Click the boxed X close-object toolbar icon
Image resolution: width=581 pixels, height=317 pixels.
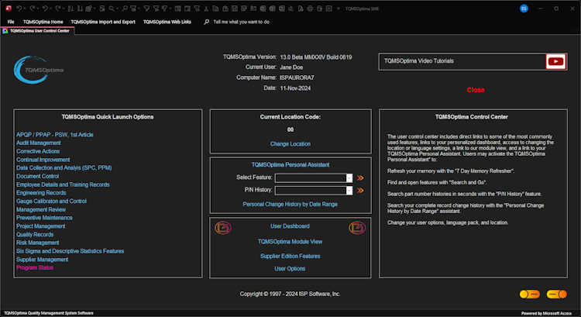tap(329, 9)
